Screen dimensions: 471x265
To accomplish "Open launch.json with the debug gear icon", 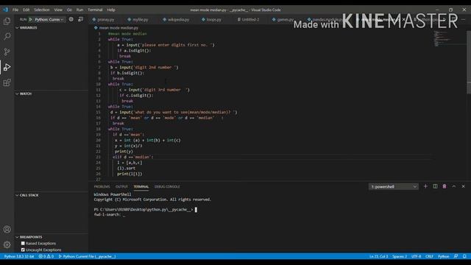I will click(71, 19).
